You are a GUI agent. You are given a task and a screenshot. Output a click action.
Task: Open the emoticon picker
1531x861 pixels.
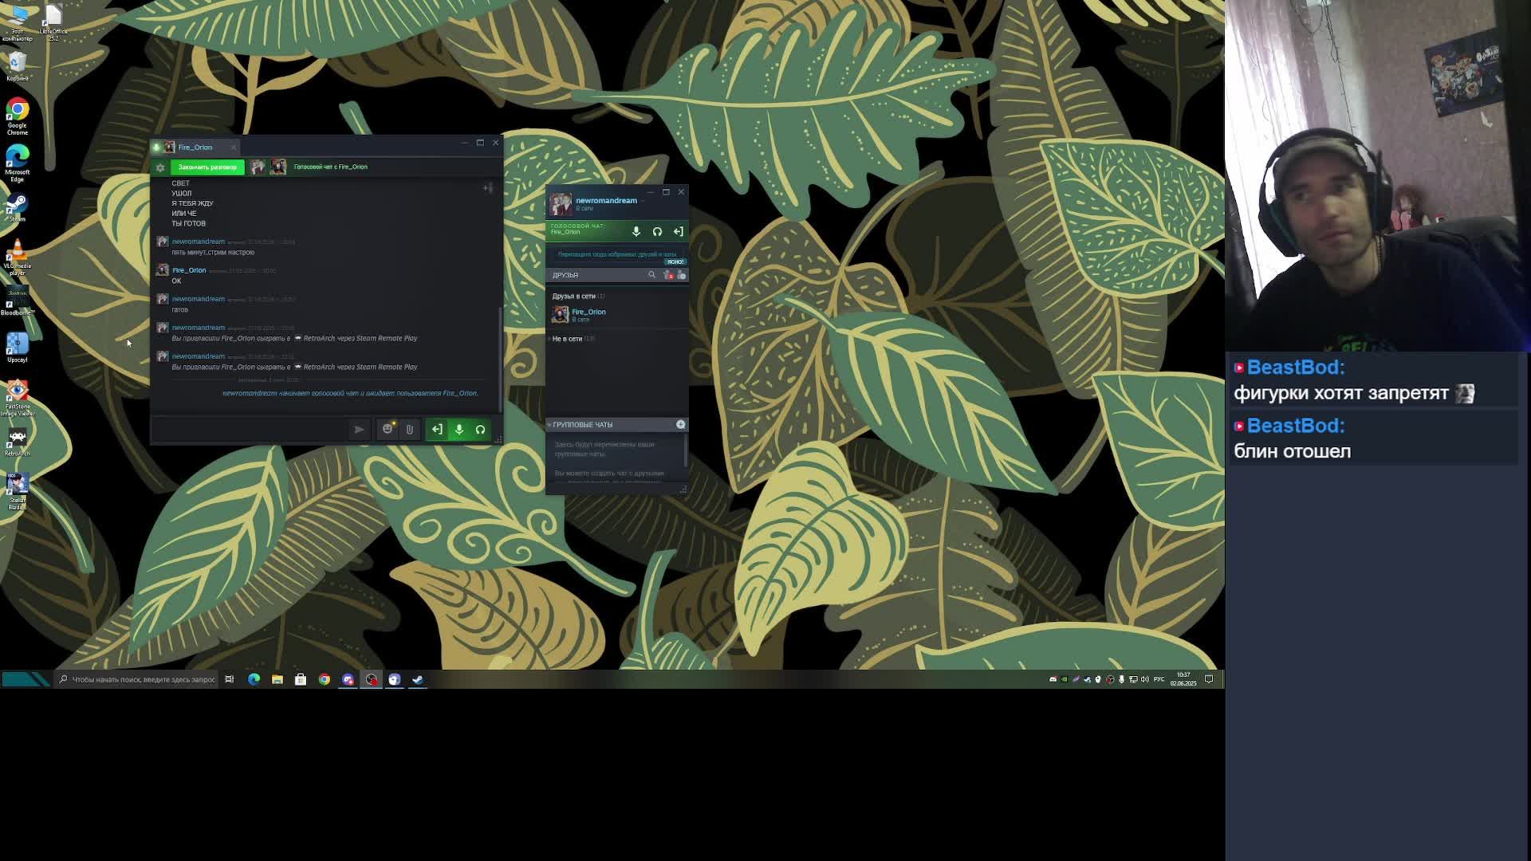388,430
